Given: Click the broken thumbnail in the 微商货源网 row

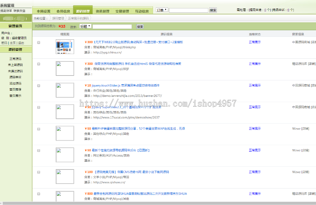Looking at the screenshot, I should click(65, 68).
